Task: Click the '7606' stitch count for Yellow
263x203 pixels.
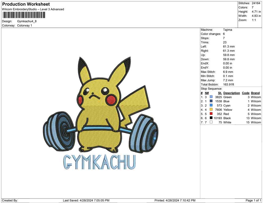Action: pos(219,110)
